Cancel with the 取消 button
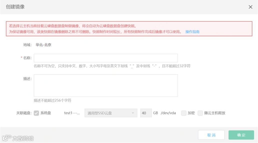This screenshot has height=143, width=258. [211, 135]
